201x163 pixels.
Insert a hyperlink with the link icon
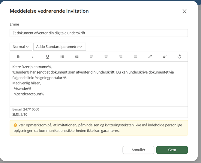[x=150, y=56]
